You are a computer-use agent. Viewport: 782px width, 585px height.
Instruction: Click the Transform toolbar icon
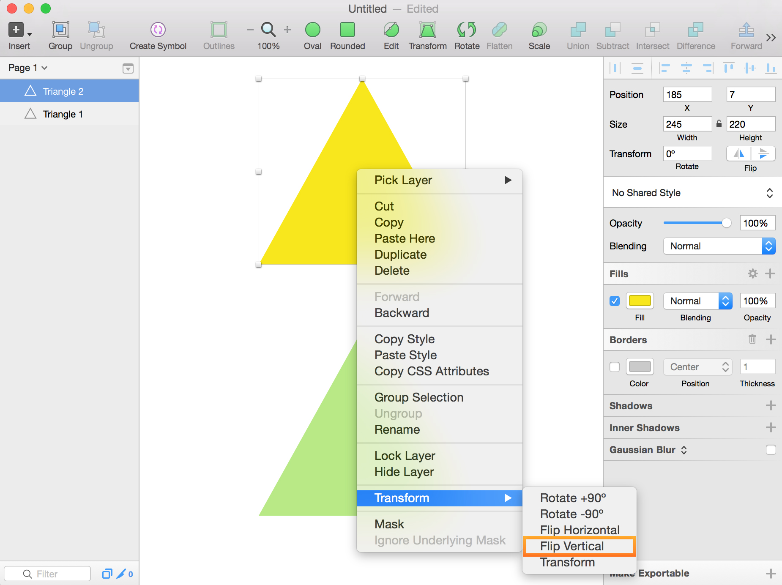[428, 30]
